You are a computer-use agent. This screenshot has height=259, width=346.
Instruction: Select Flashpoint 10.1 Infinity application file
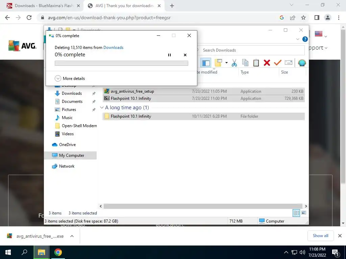[x=204, y=98]
